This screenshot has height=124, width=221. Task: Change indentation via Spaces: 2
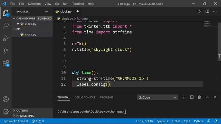pos(162,121)
